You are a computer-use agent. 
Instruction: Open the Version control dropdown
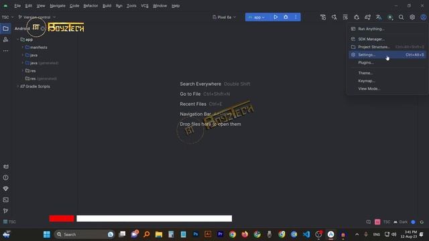click(37, 17)
